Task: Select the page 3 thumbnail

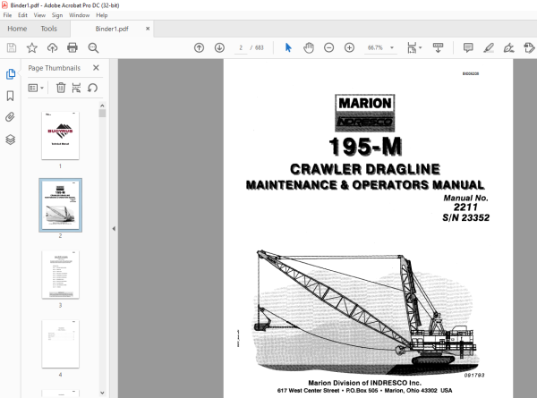Action: (60, 275)
